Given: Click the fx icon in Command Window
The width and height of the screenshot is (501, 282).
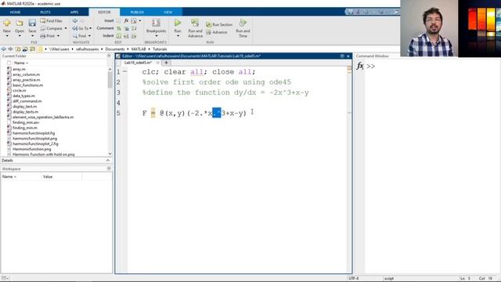Looking at the screenshot, I should pos(360,66).
